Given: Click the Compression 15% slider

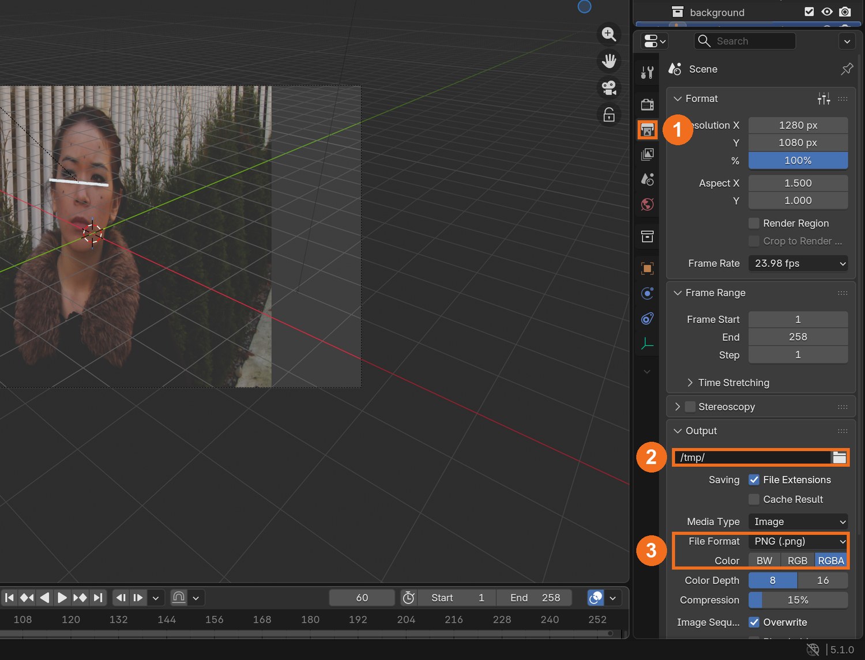Looking at the screenshot, I should (798, 600).
